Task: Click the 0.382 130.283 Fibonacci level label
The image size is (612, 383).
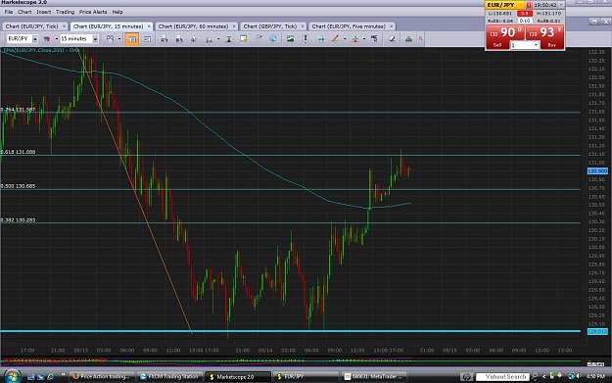Action: click(18, 220)
